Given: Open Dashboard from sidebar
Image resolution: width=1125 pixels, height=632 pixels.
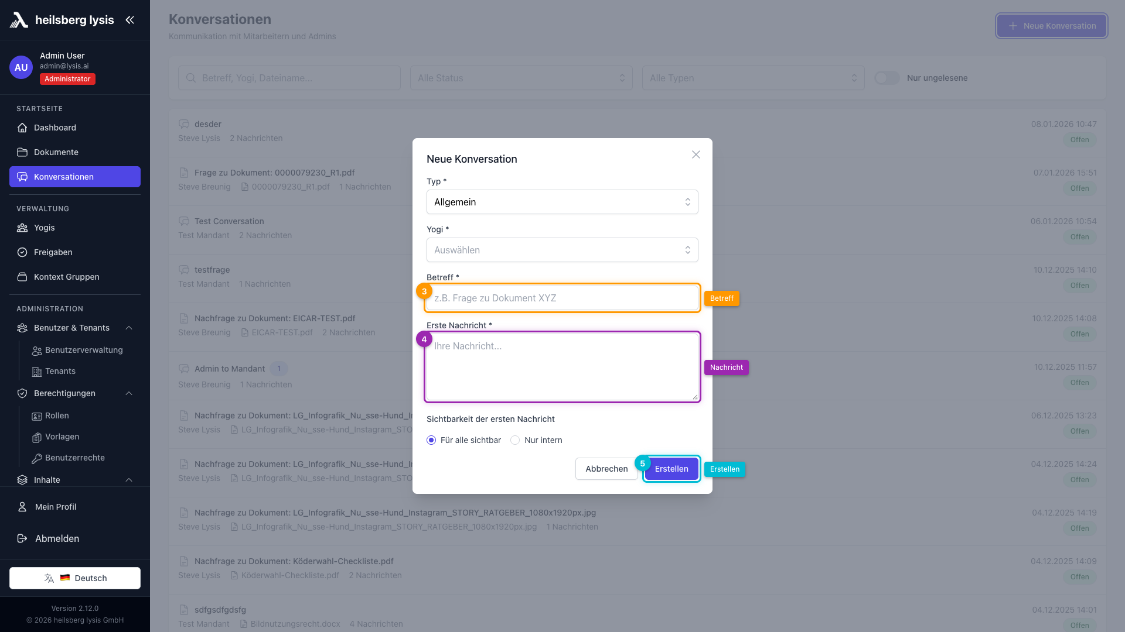Looking at the screenshot, I should 75,128.
